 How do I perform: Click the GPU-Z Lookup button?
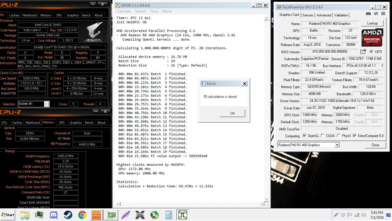point(372,23)
